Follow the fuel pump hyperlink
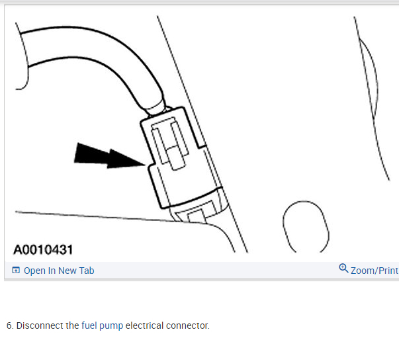Image resolution: width=399 pixels, height=340 pixels. point(103,325)
